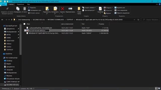Screen dimensions: 161x90
Task: Uncheck the ИСПОРЧЕНАЯ ВИН.iso checkbox
Action: [x=25, y=30]
